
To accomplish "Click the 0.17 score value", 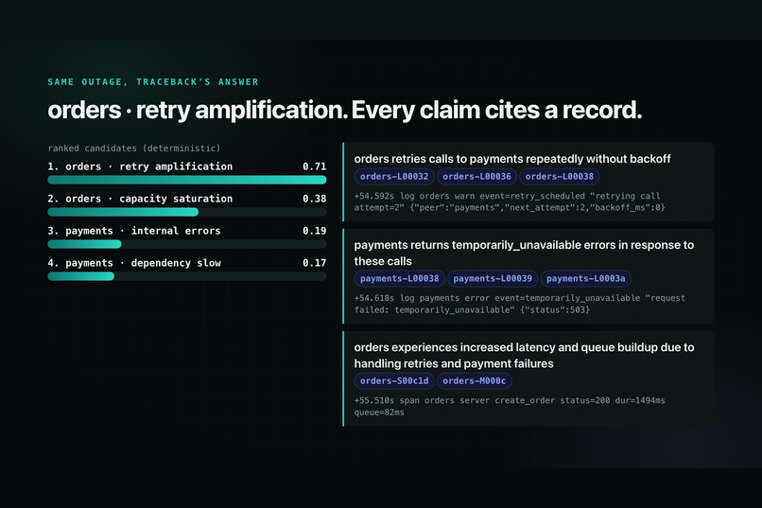I will point(315,262).
